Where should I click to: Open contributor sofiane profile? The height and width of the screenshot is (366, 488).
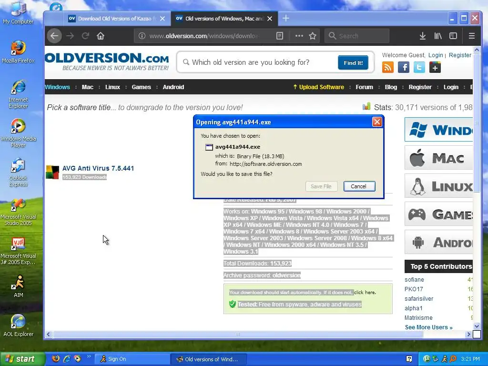click(x=414, y=279)
